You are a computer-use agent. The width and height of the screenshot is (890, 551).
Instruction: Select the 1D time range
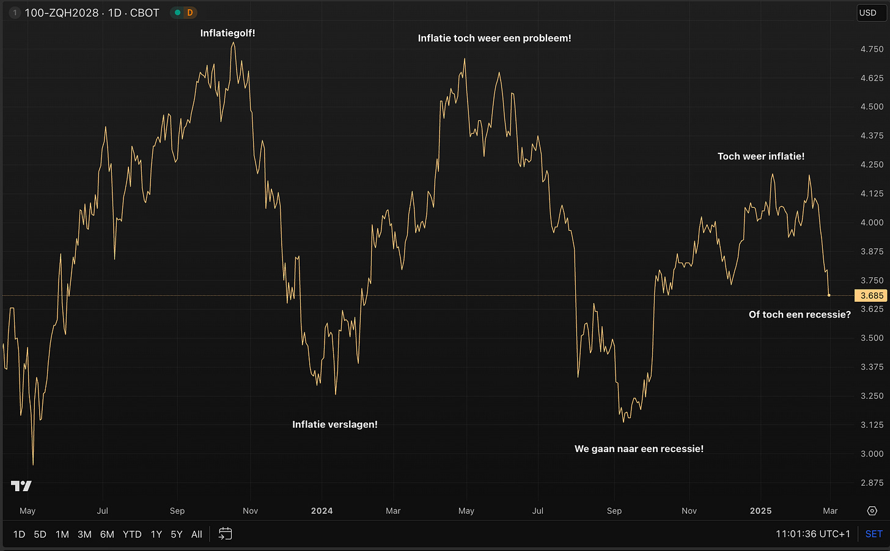20,534
